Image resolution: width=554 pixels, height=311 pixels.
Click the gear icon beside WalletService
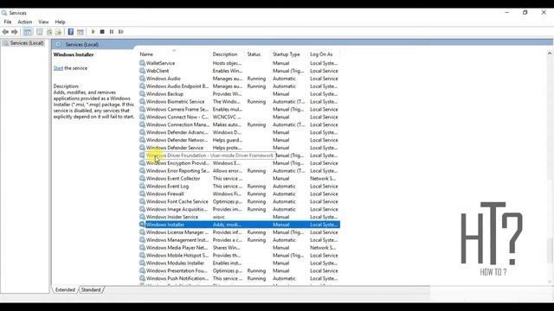point(142,63)
